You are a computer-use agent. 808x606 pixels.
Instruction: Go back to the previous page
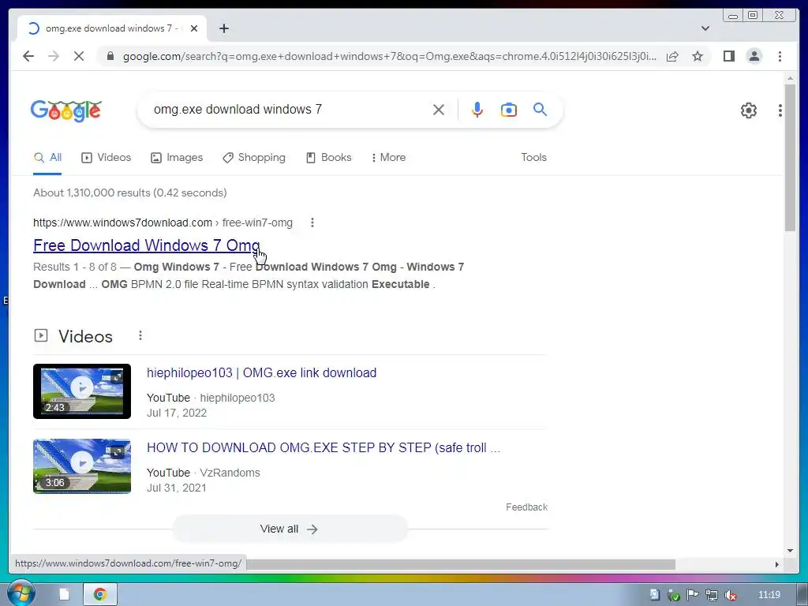coord(28,56)
